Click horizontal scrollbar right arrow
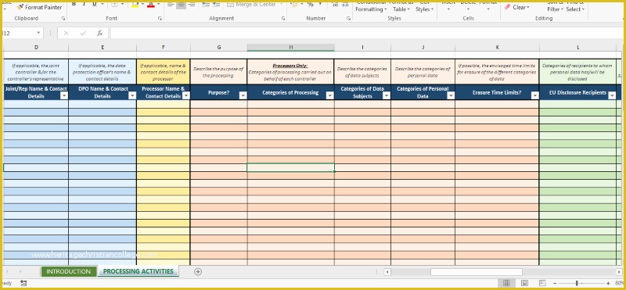This screenshot has height=290, width=626. (x=619, y=272)
